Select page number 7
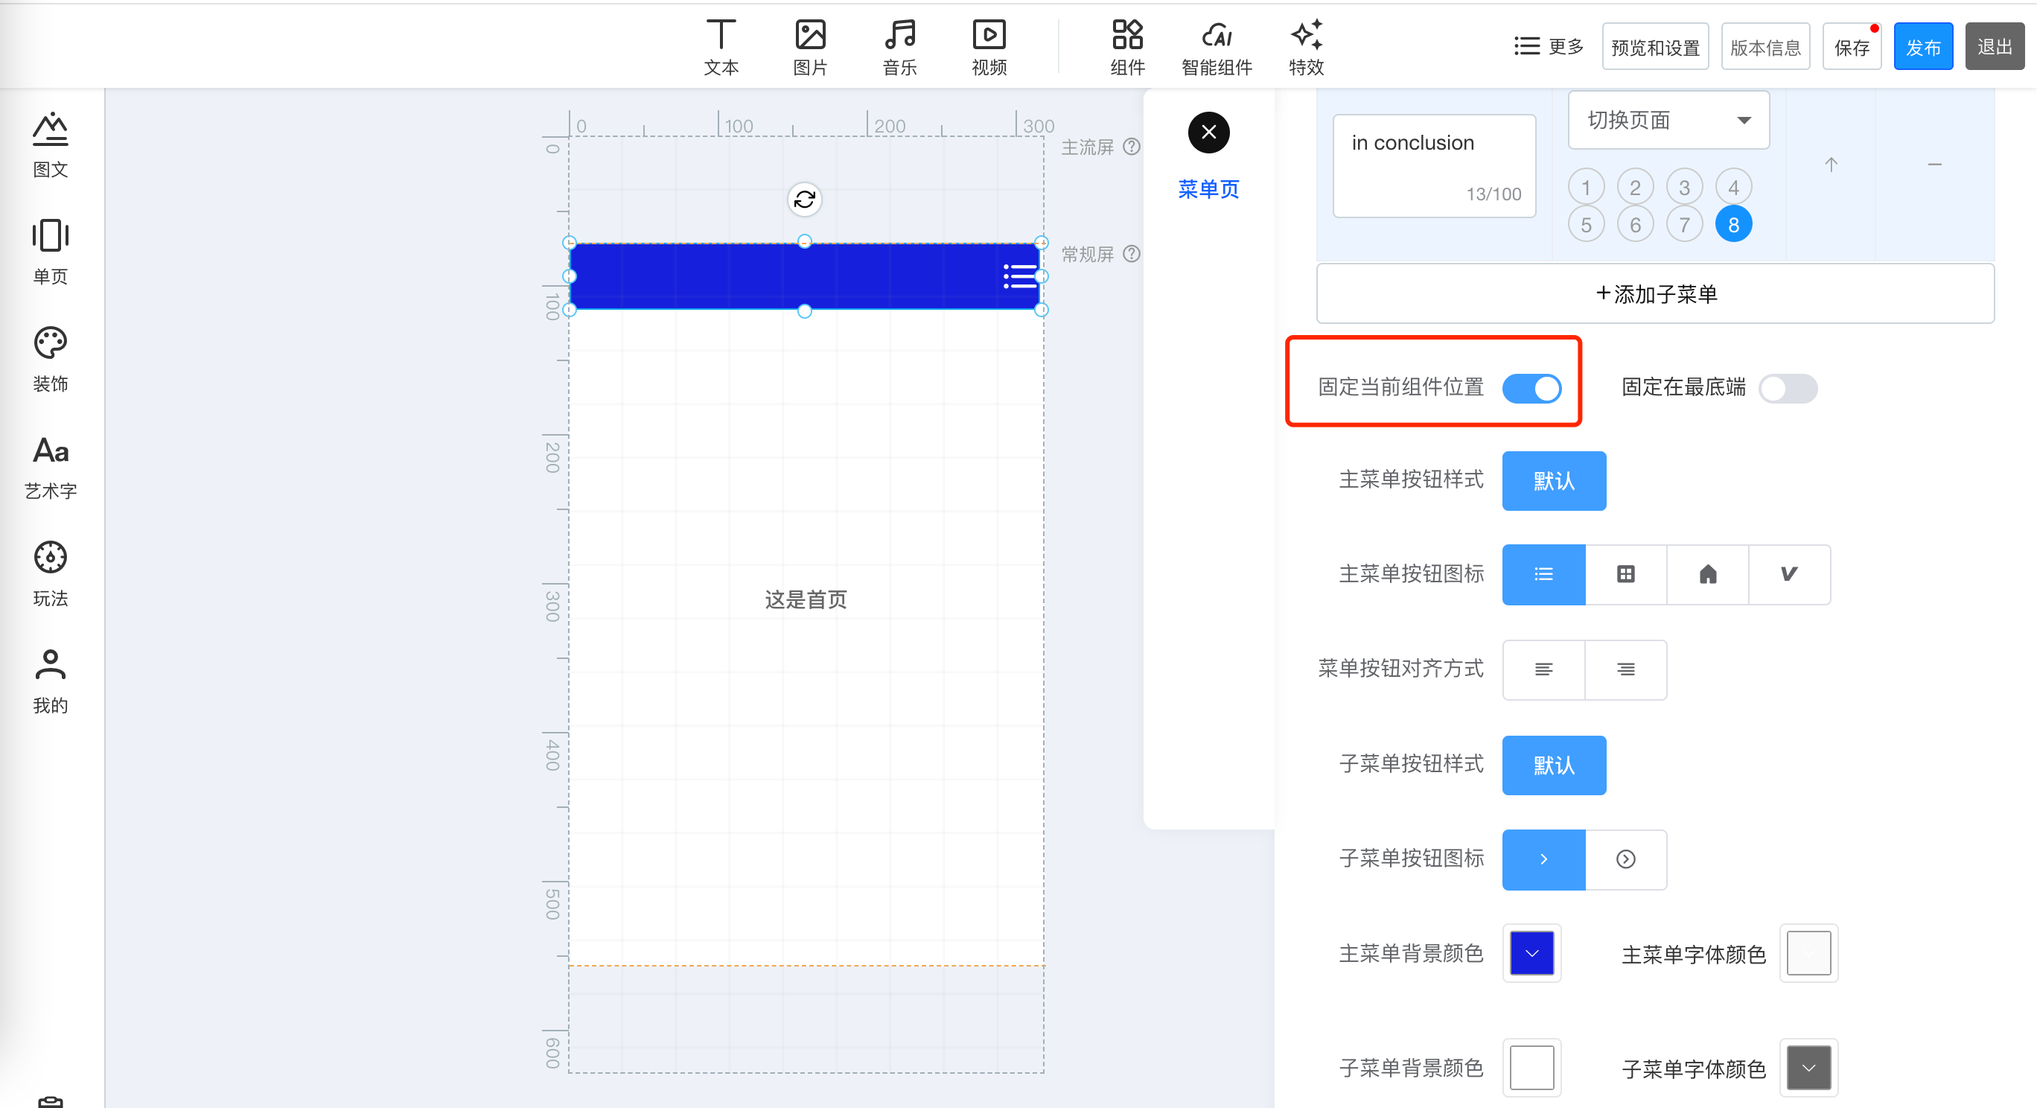The image size is (2037, 1108). (1683, 226)
